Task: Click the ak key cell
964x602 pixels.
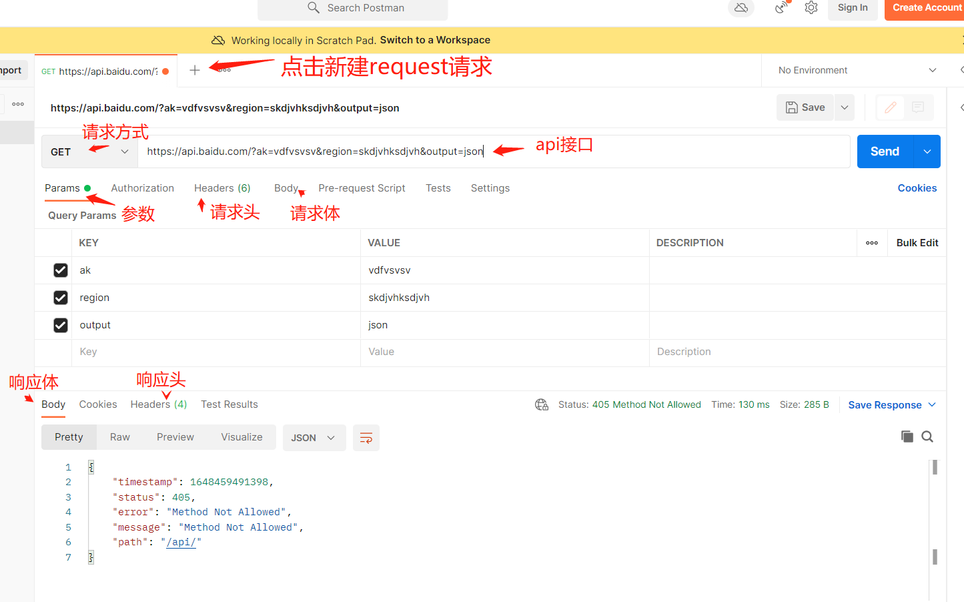Action: click(x=217, y=270)
